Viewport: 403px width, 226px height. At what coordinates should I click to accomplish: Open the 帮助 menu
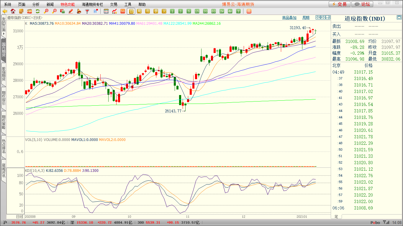[142, 4]
